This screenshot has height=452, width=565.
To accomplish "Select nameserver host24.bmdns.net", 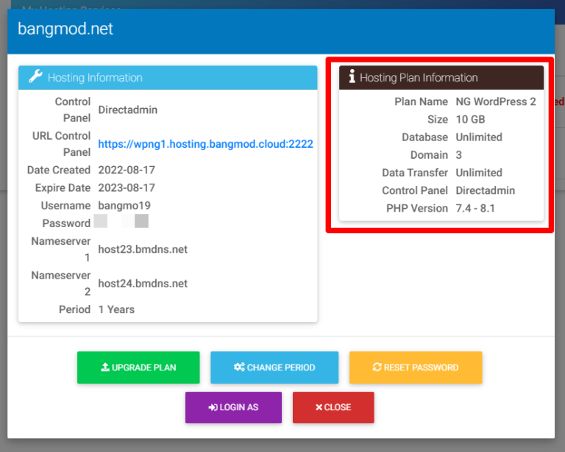I will click(x=143, y=284).
